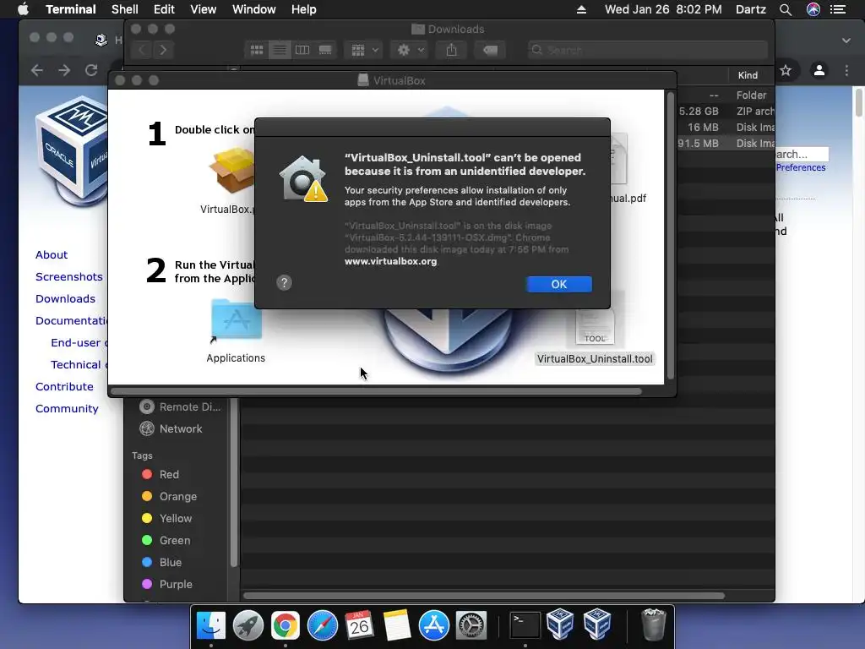Click the Finder edit tags button

490,50
